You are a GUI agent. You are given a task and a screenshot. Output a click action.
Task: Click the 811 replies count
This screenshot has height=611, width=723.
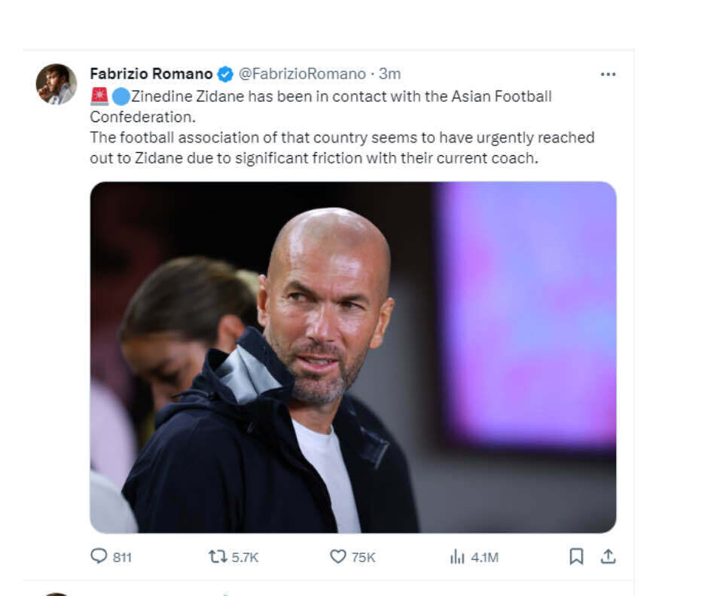pyautogui.click(x=122, y=558)
